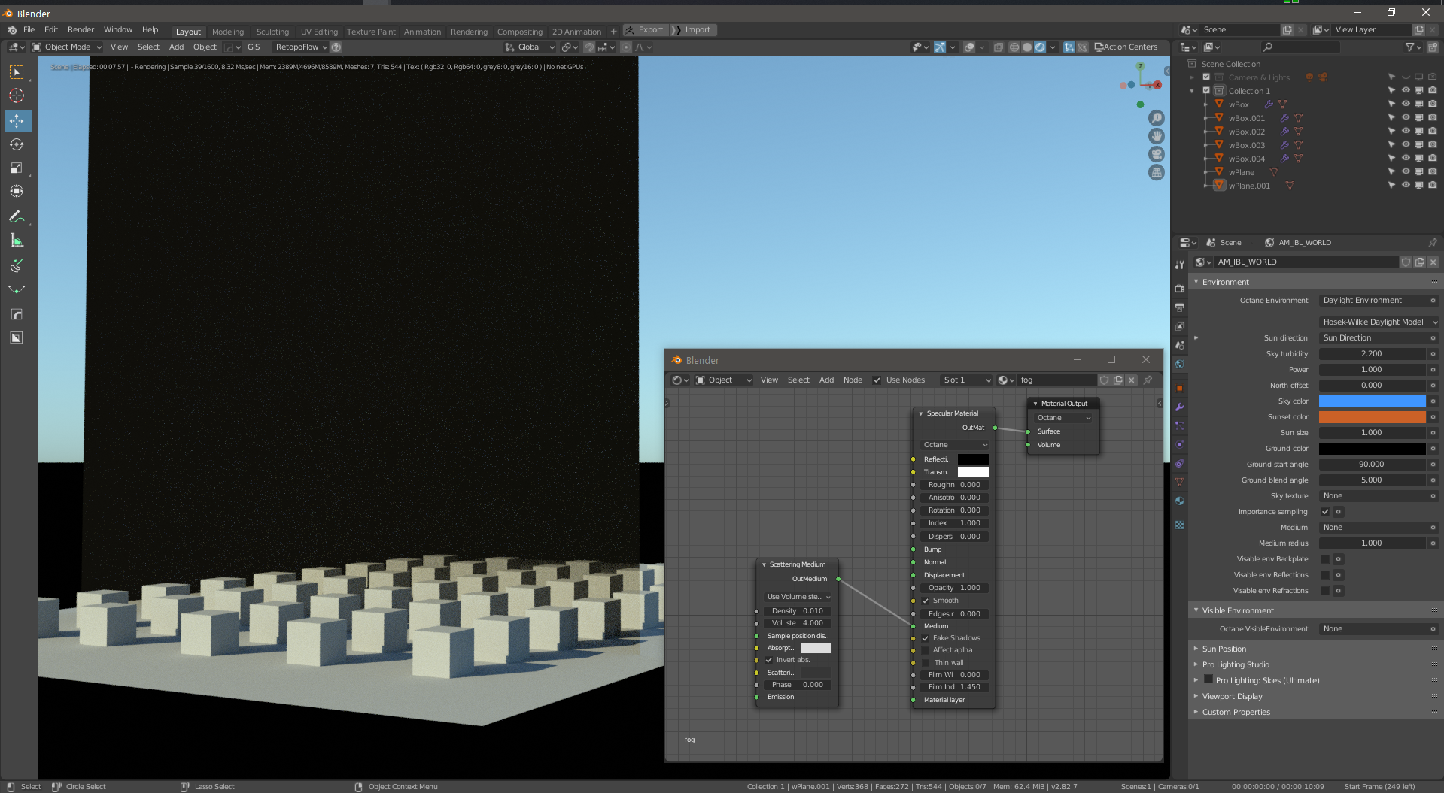Screen dimensions: 1444x793
Task: Toggle Invert abs. in Scattering Medium
Action: 769,660
